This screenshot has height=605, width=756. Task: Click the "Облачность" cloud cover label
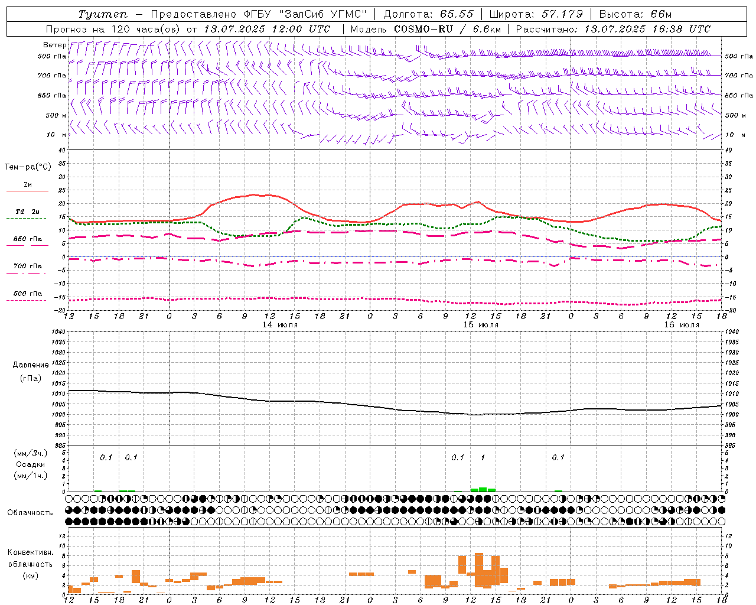pos(30,512)
